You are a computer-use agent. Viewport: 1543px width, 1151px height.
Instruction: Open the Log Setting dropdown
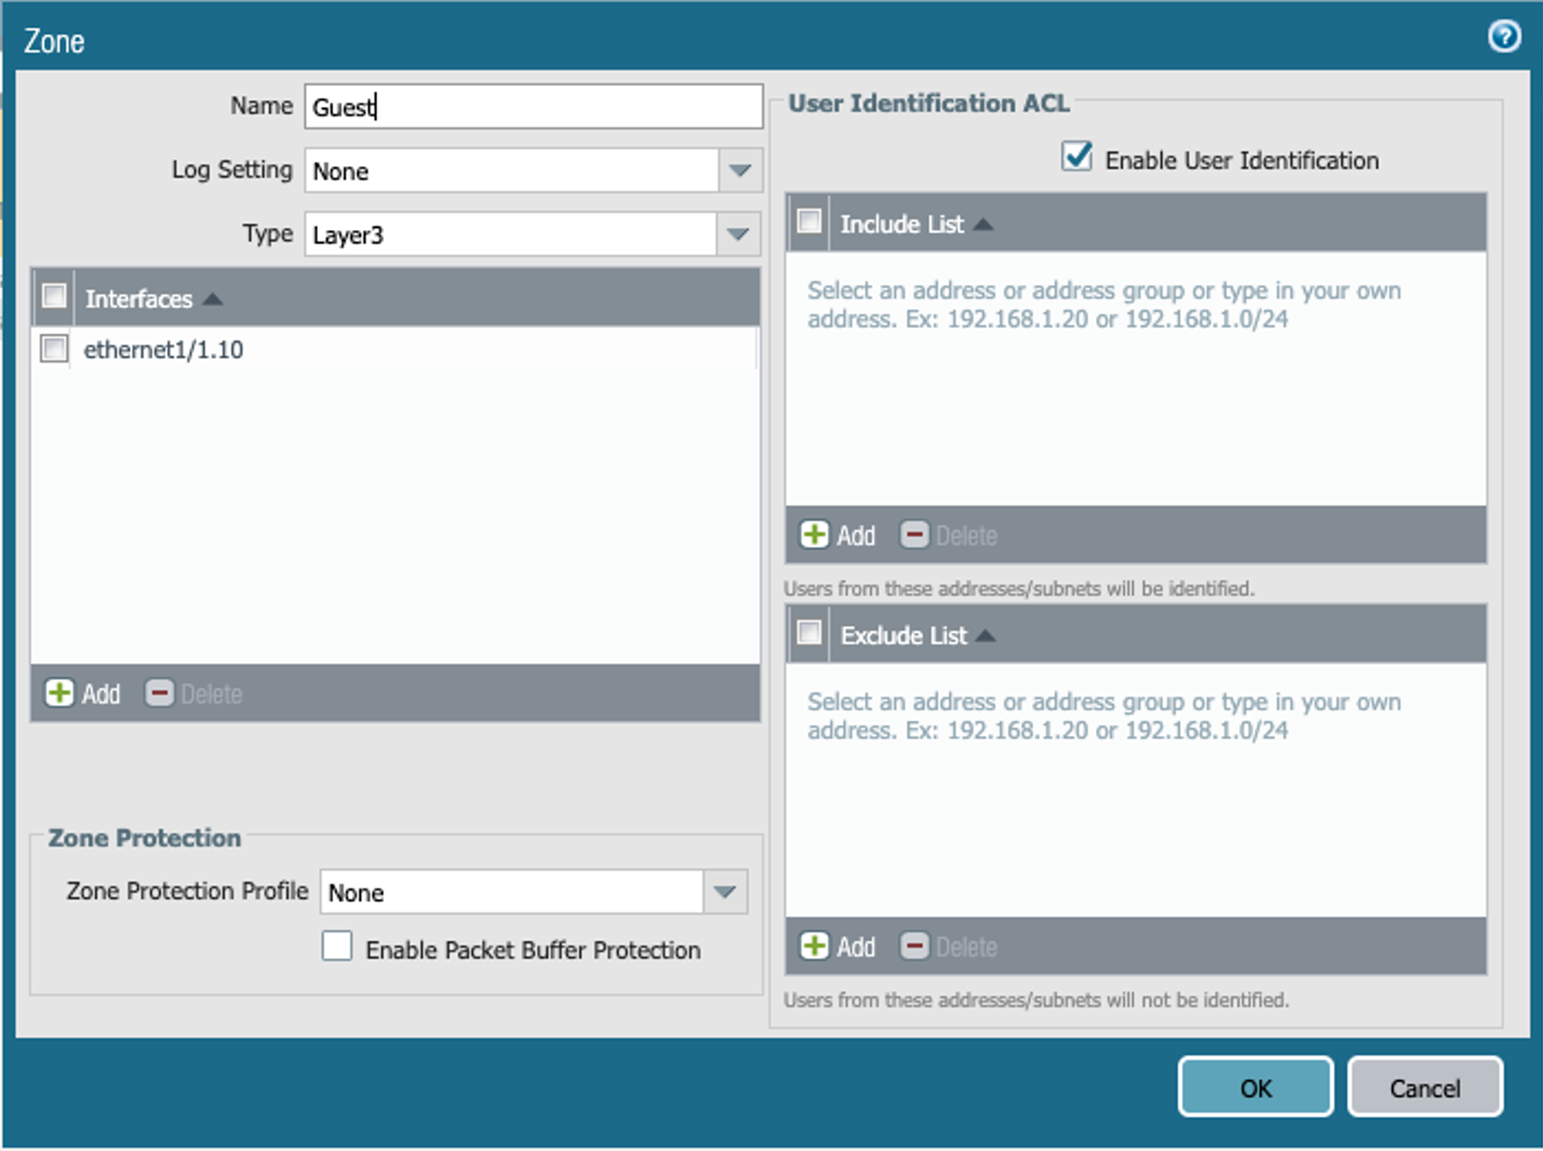(x=738, y=171)
